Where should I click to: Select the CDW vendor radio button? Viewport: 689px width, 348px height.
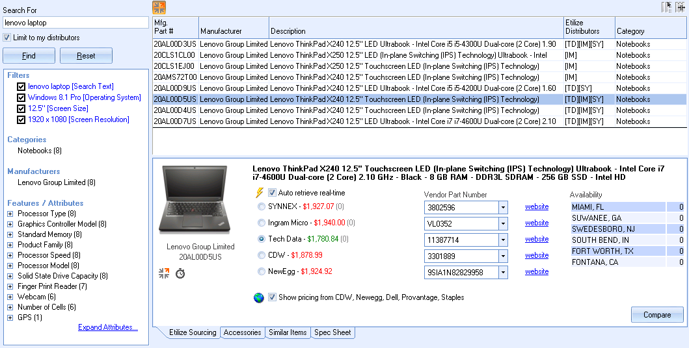pyautogui.click(x=262, y=255)
